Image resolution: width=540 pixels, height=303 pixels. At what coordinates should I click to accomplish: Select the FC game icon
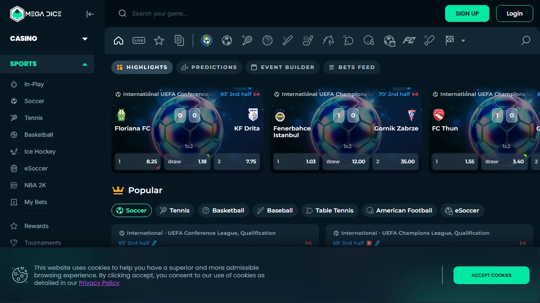tap(409, 40)
